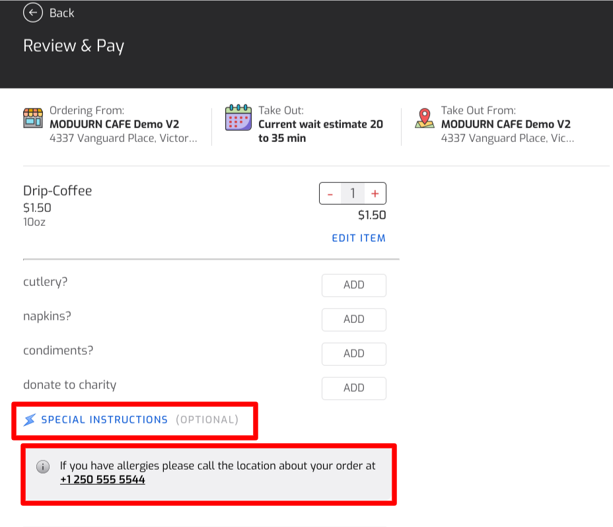This screenshot has height=527, width=613.
Task: Click the 'Ordering From:' caption
Action: [87, 110]
